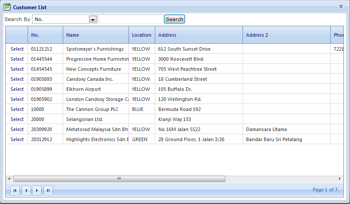Click the Customer List window icon
The height and width of the screenshot is (204, 350).
7,7
